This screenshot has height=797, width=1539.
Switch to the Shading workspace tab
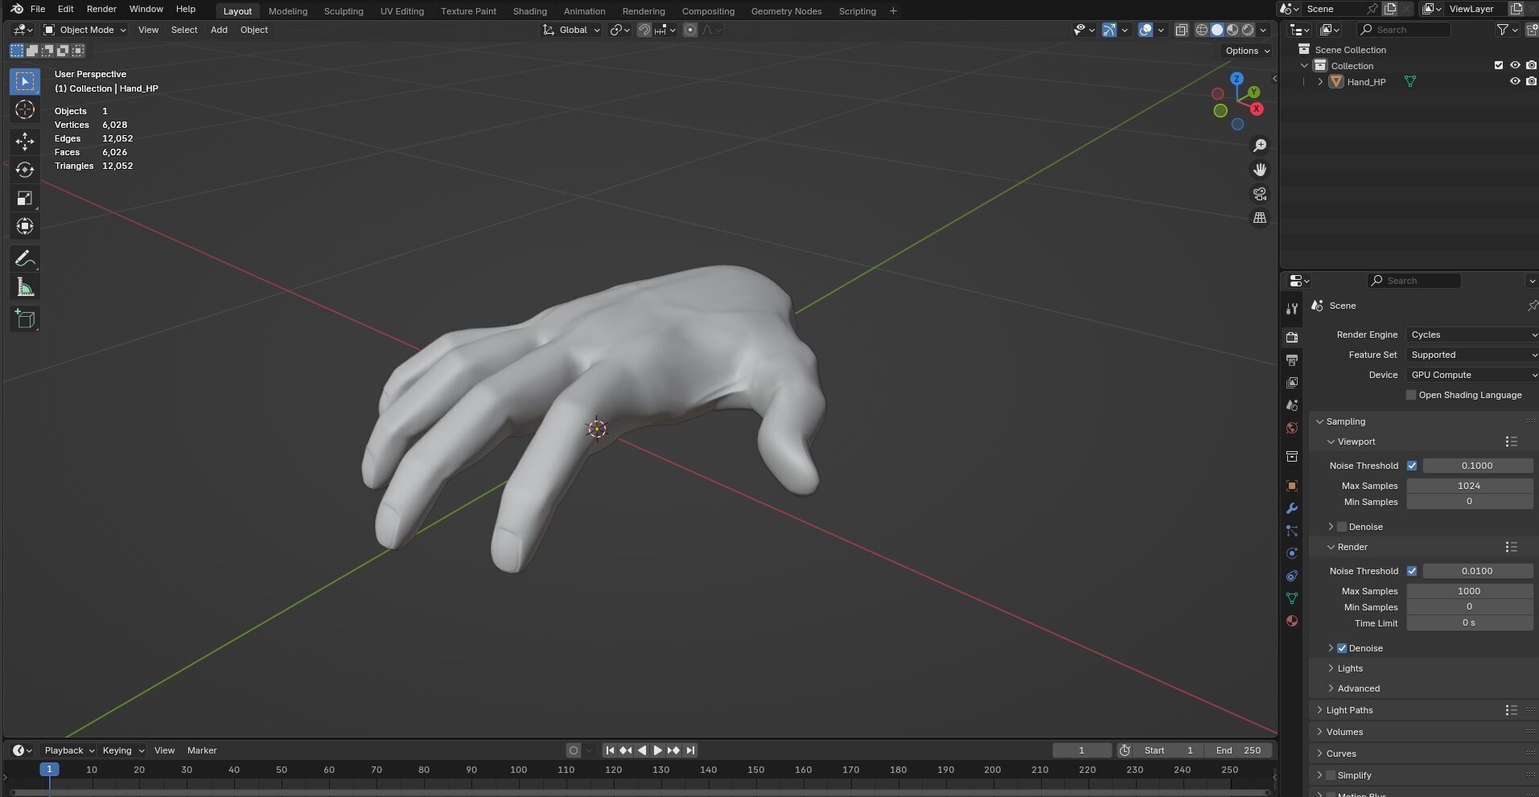click(529, 11)
